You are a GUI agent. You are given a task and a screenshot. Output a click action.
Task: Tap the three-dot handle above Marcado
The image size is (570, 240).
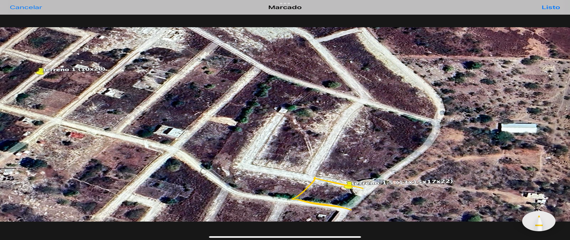[285, 3]
